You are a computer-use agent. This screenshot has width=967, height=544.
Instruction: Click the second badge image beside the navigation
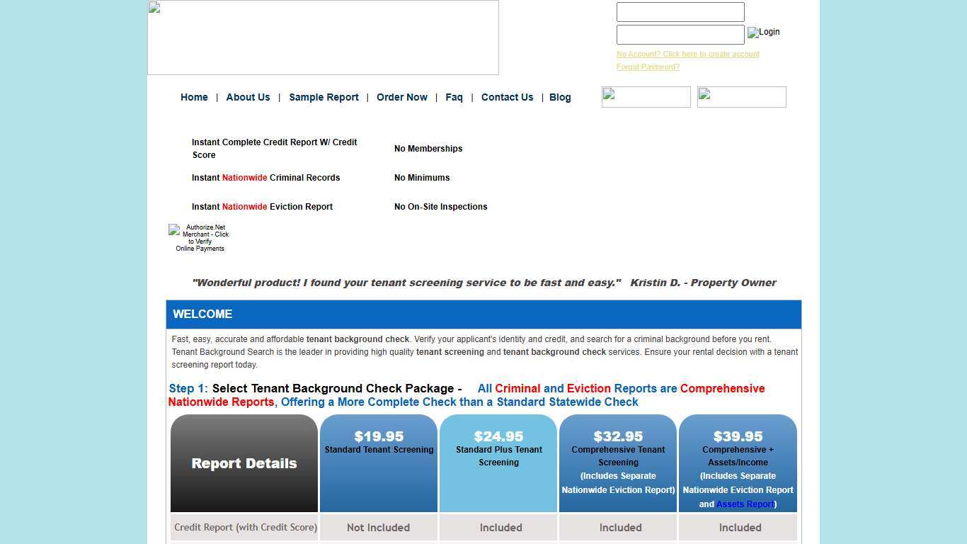coord(741,96)
